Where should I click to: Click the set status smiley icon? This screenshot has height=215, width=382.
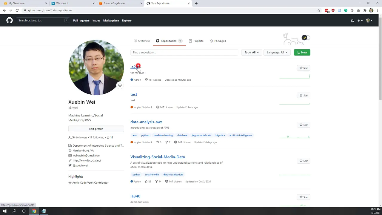[120, 85]
